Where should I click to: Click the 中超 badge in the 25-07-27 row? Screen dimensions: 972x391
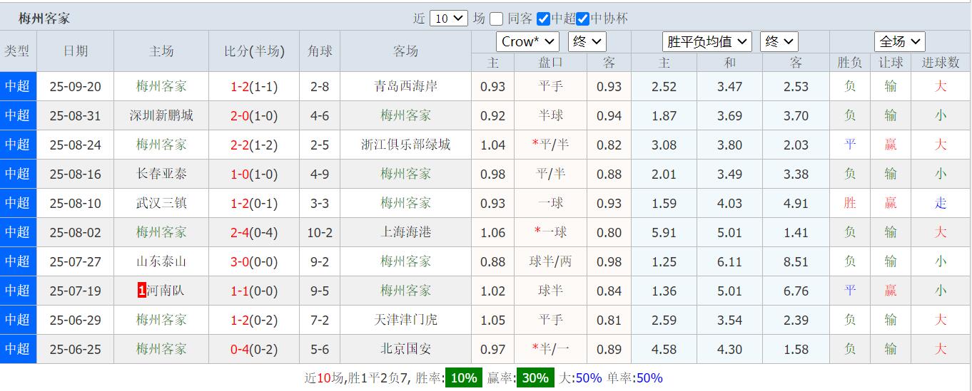click(18, 261)
